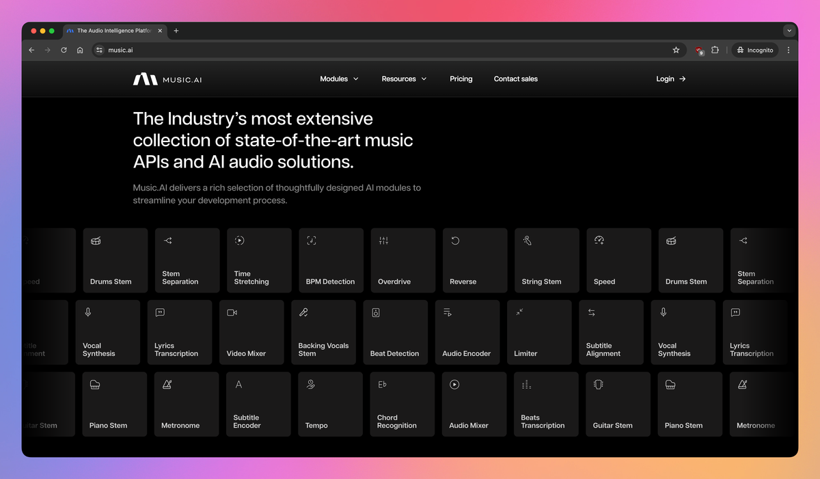The width and height of the screenshot is (820, 479).
Task: View site information icon beside the URL
Action: (99, 50)
